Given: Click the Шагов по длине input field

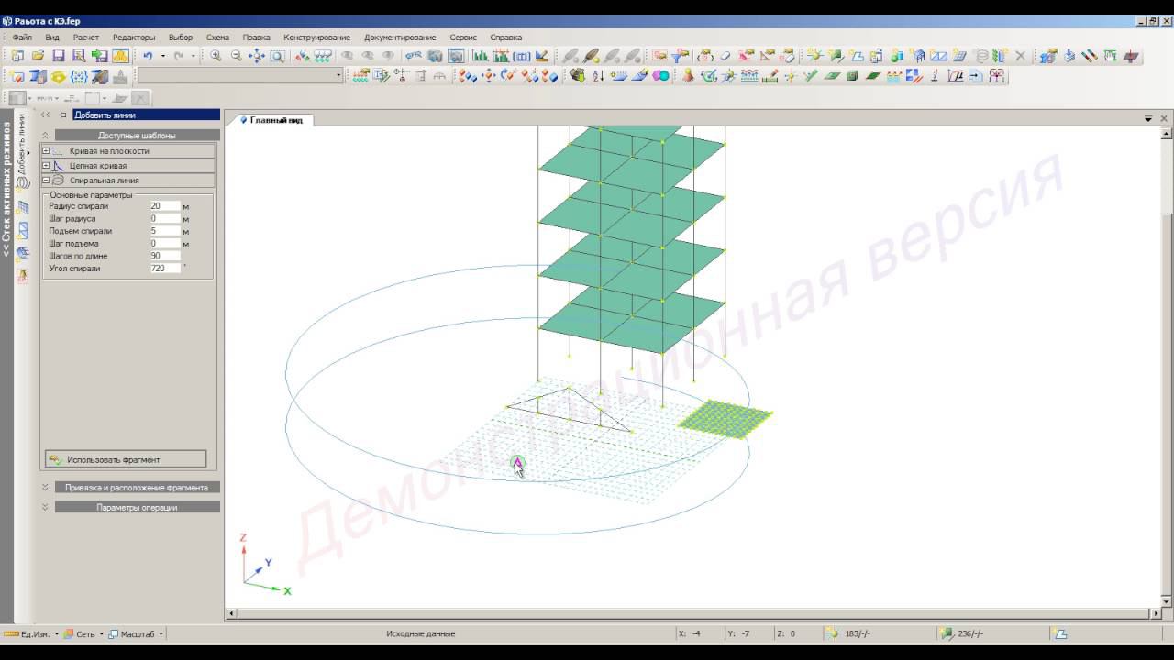Looking at the screenshot, I should pos(165,256).
